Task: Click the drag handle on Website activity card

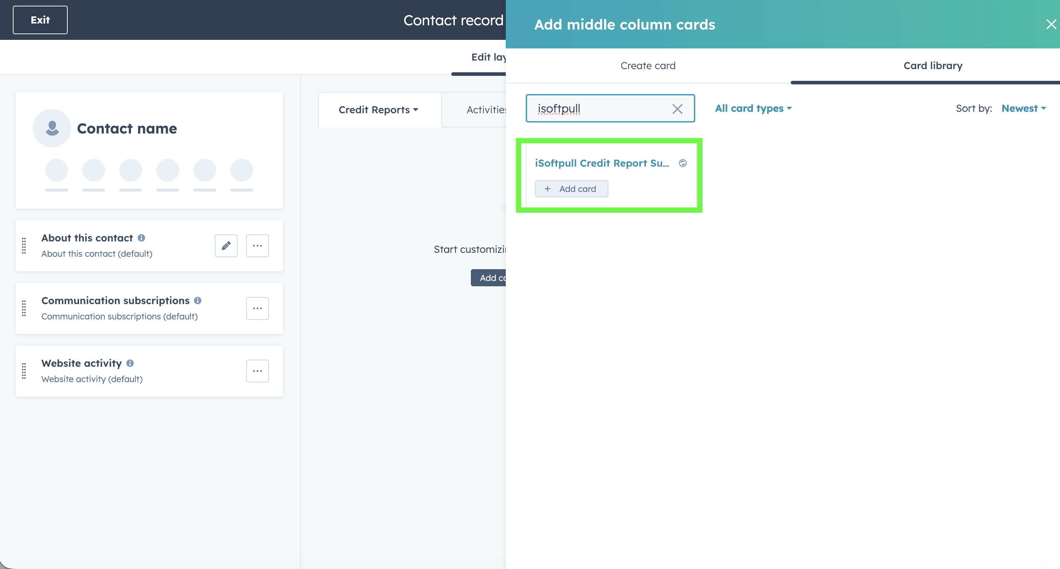Action: (24, 371)
